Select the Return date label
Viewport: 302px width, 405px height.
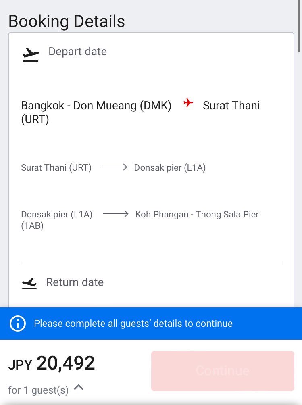pos(75,282)
